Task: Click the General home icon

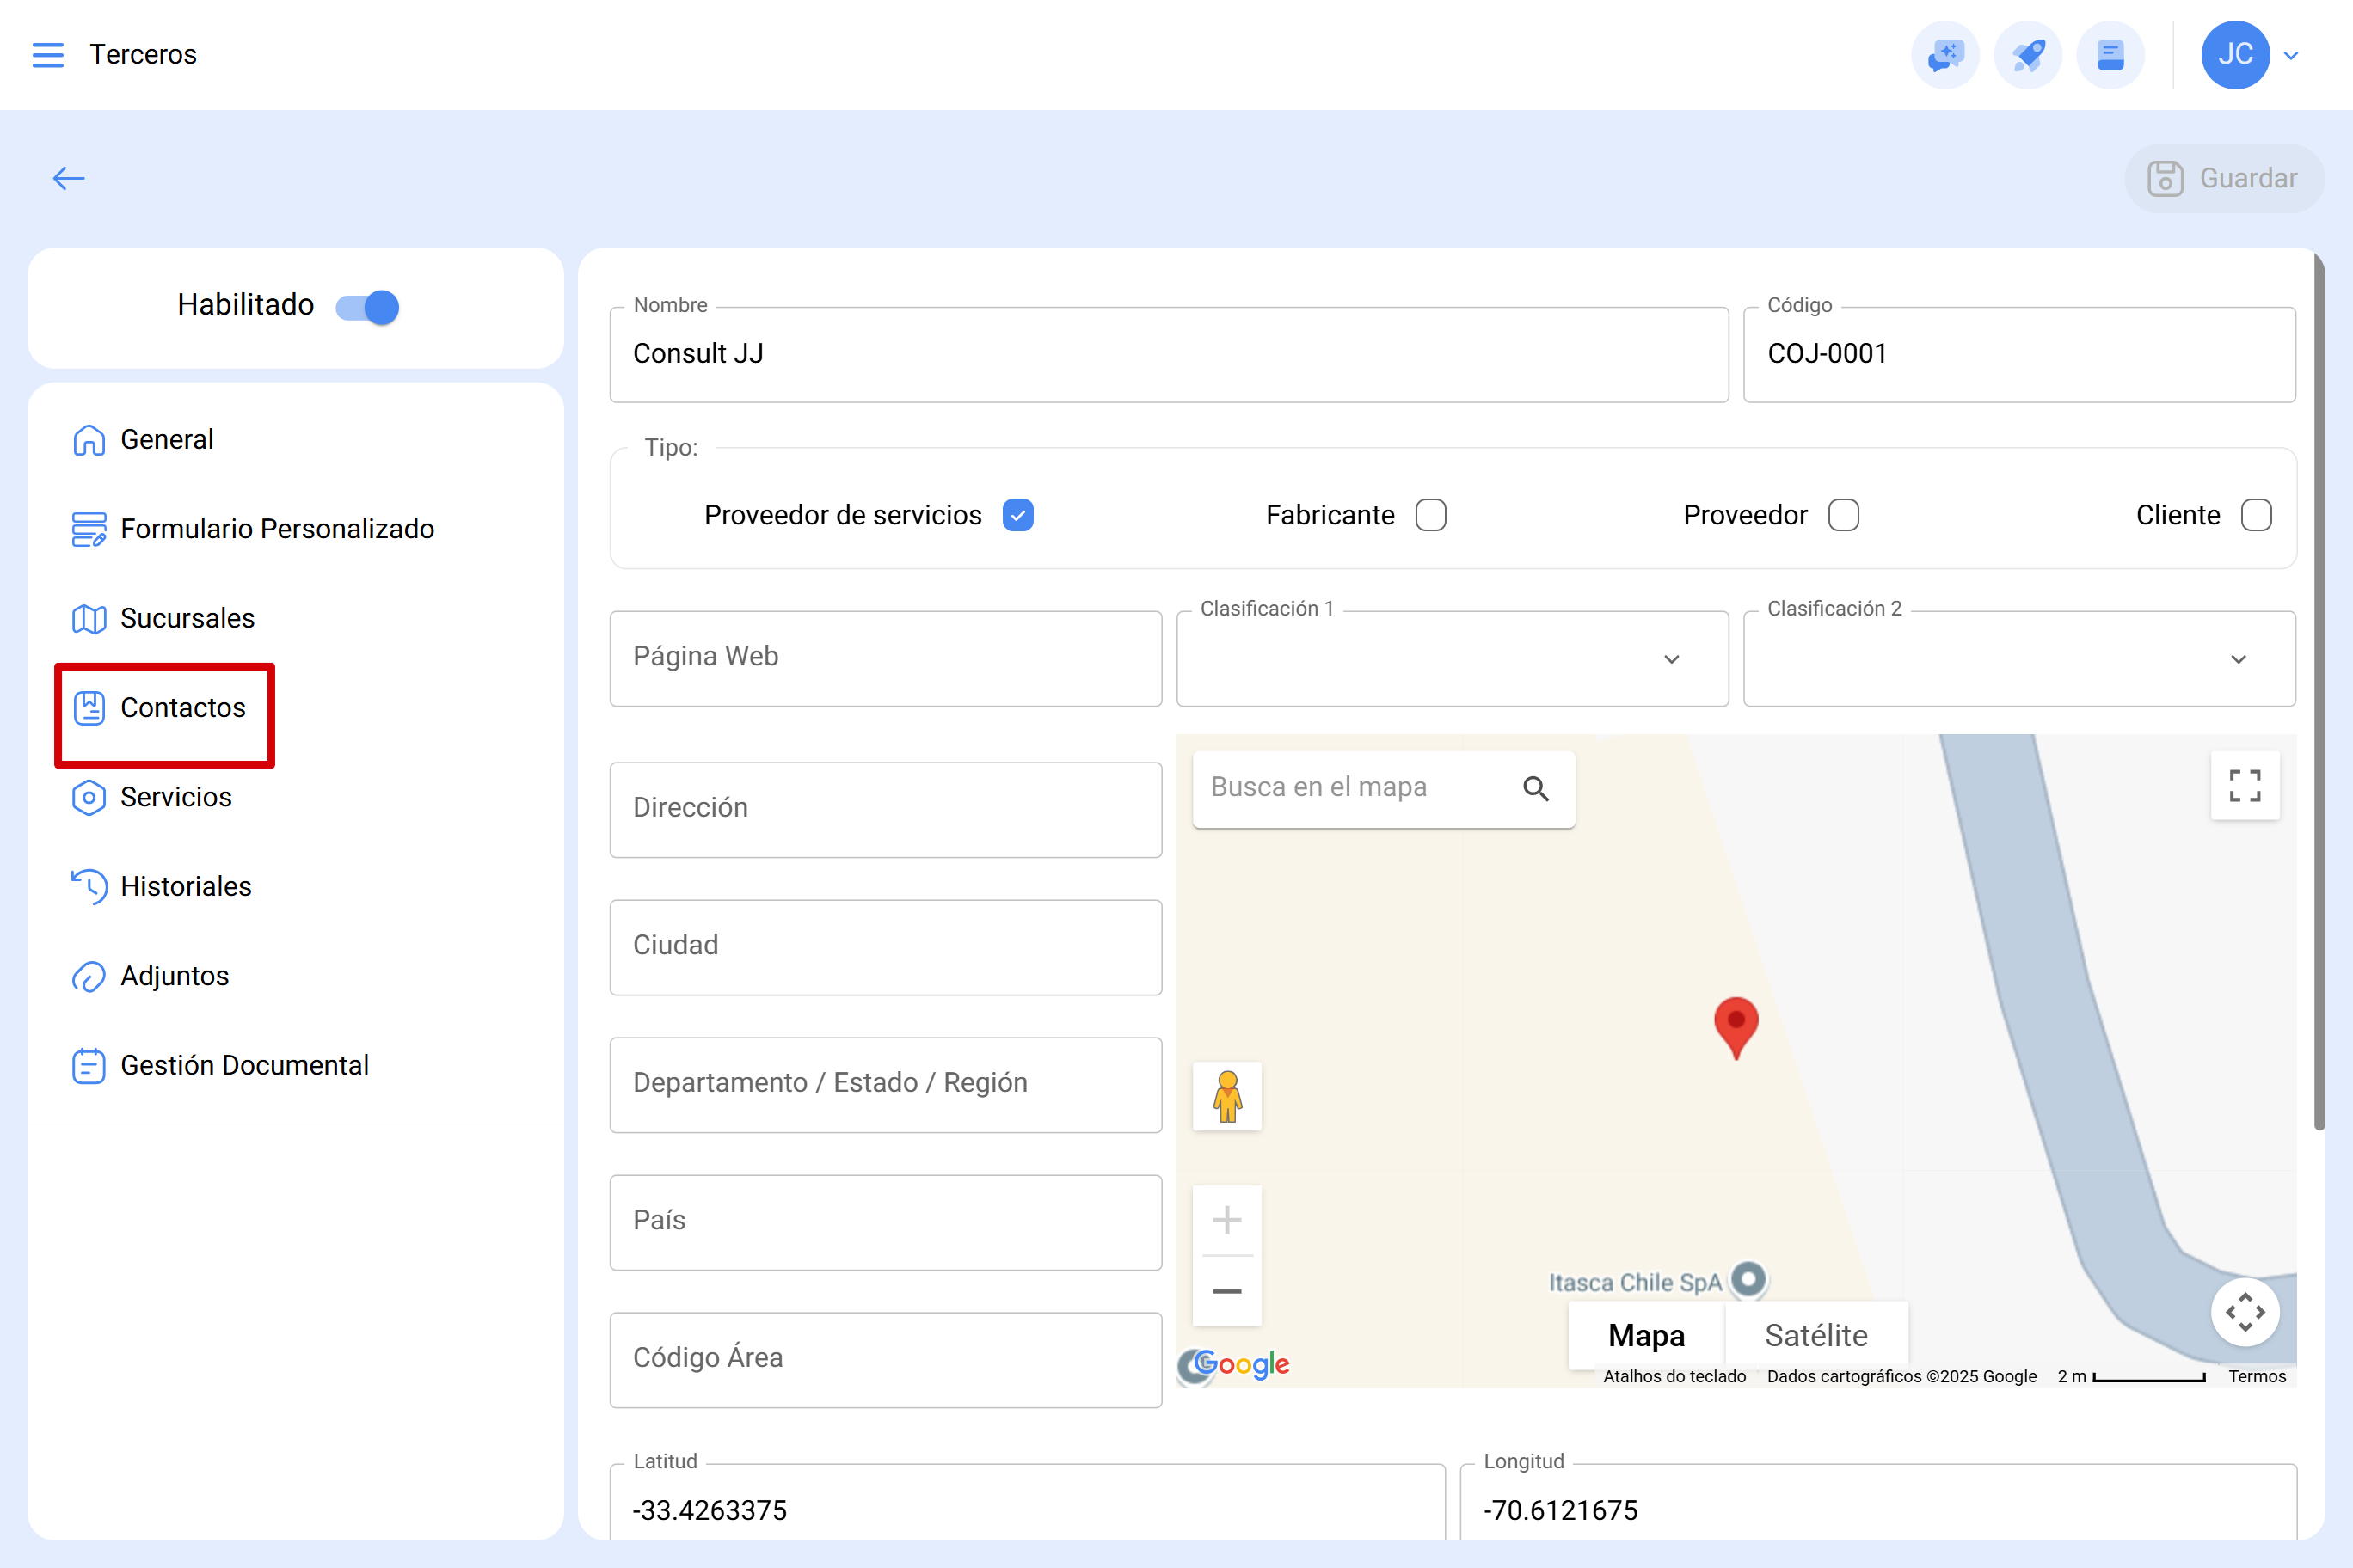Action: (88, 440)
